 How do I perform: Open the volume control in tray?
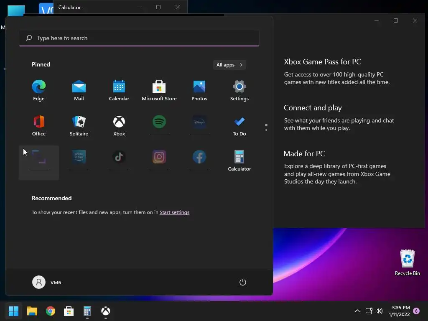379,311
